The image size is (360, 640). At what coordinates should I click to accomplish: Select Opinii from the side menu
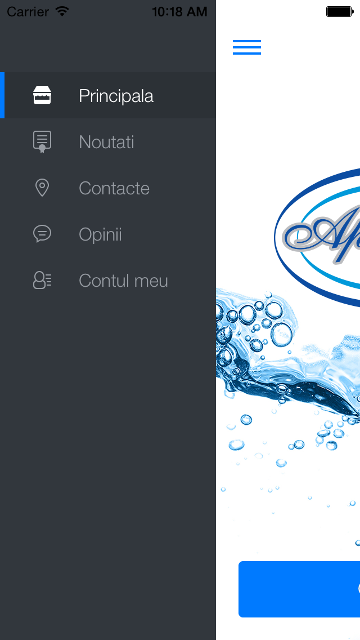[107, 234]
